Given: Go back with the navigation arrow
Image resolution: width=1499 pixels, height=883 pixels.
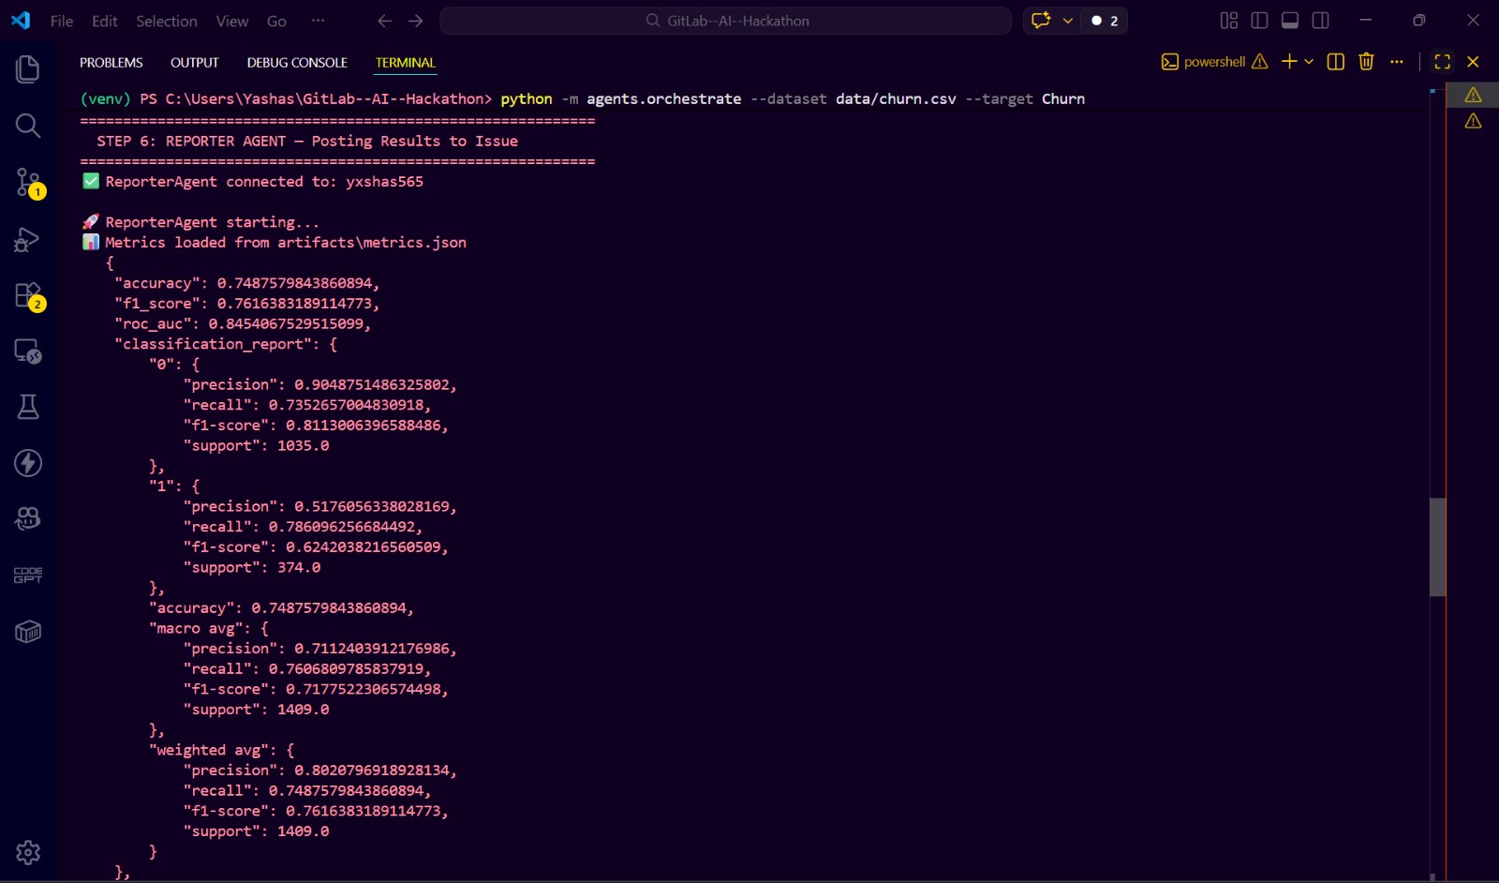Looking at the screenshot, I should pos(385,21).
